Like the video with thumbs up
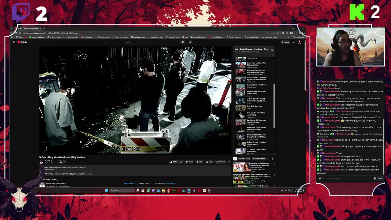The height and width of the screenshot is (220, 391). [x=174, y=162]
